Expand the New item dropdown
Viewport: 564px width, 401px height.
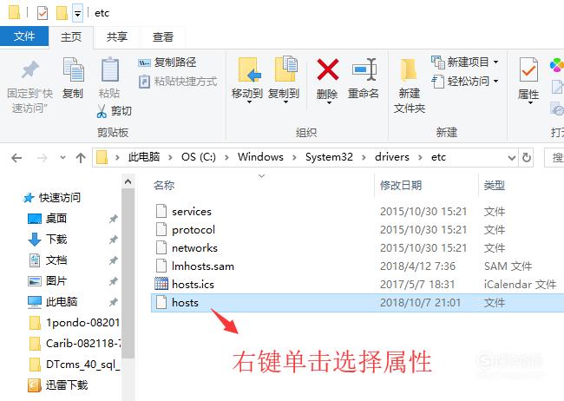tap(496, 62)
